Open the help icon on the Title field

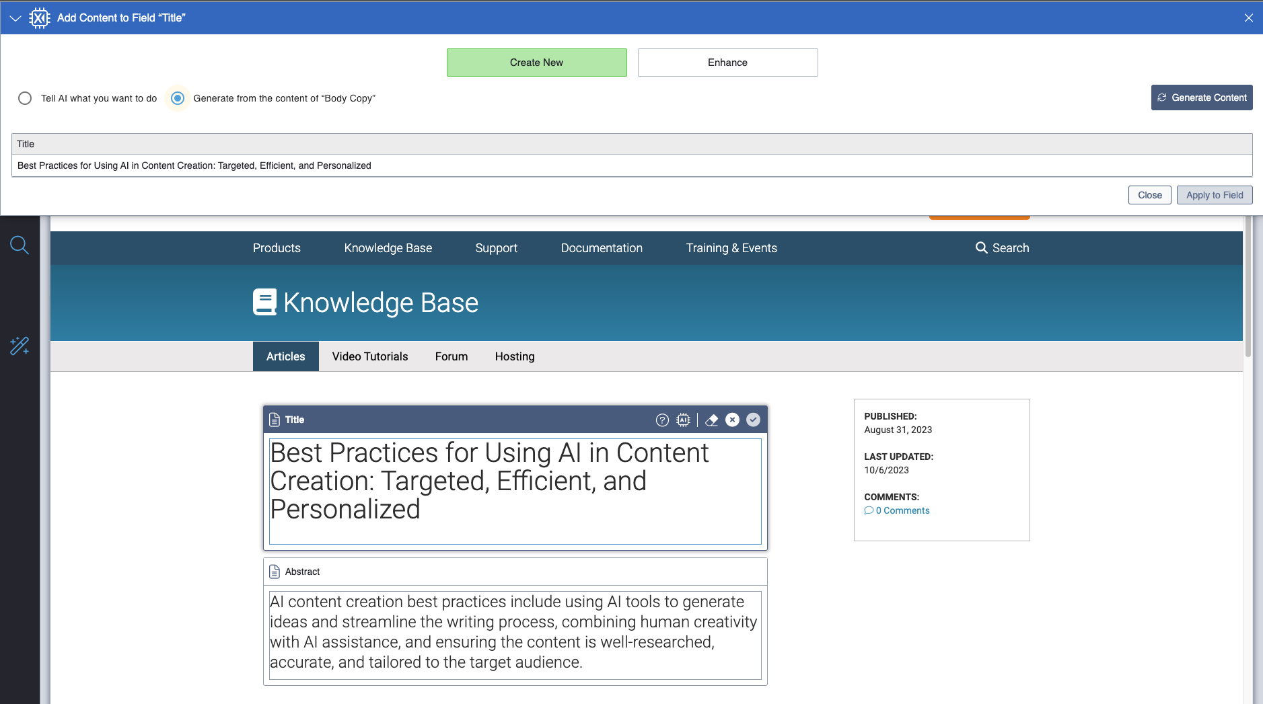pyautogui.click(x=661, y=420)
